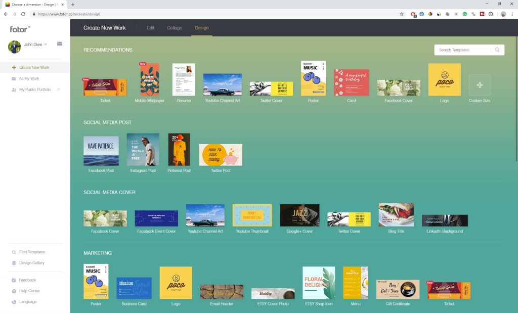Click the search magnifier icon in Search Templates
Viewport: 518px width, 313px height.
pyautogui.click(x=497, y=50)
